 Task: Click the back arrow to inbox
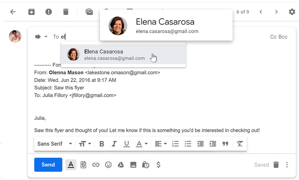(13, 12)
